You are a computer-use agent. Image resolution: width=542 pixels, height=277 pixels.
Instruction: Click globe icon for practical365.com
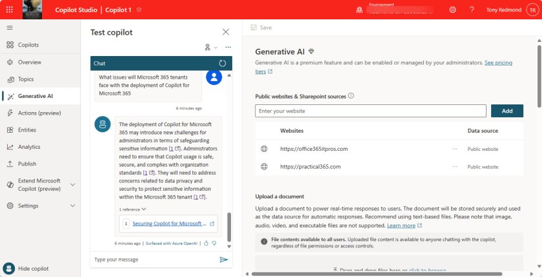coord(264,167)
